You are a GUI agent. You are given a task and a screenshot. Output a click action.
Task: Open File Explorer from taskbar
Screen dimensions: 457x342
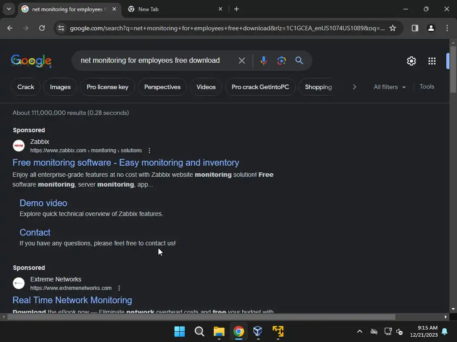coord(219,331)
